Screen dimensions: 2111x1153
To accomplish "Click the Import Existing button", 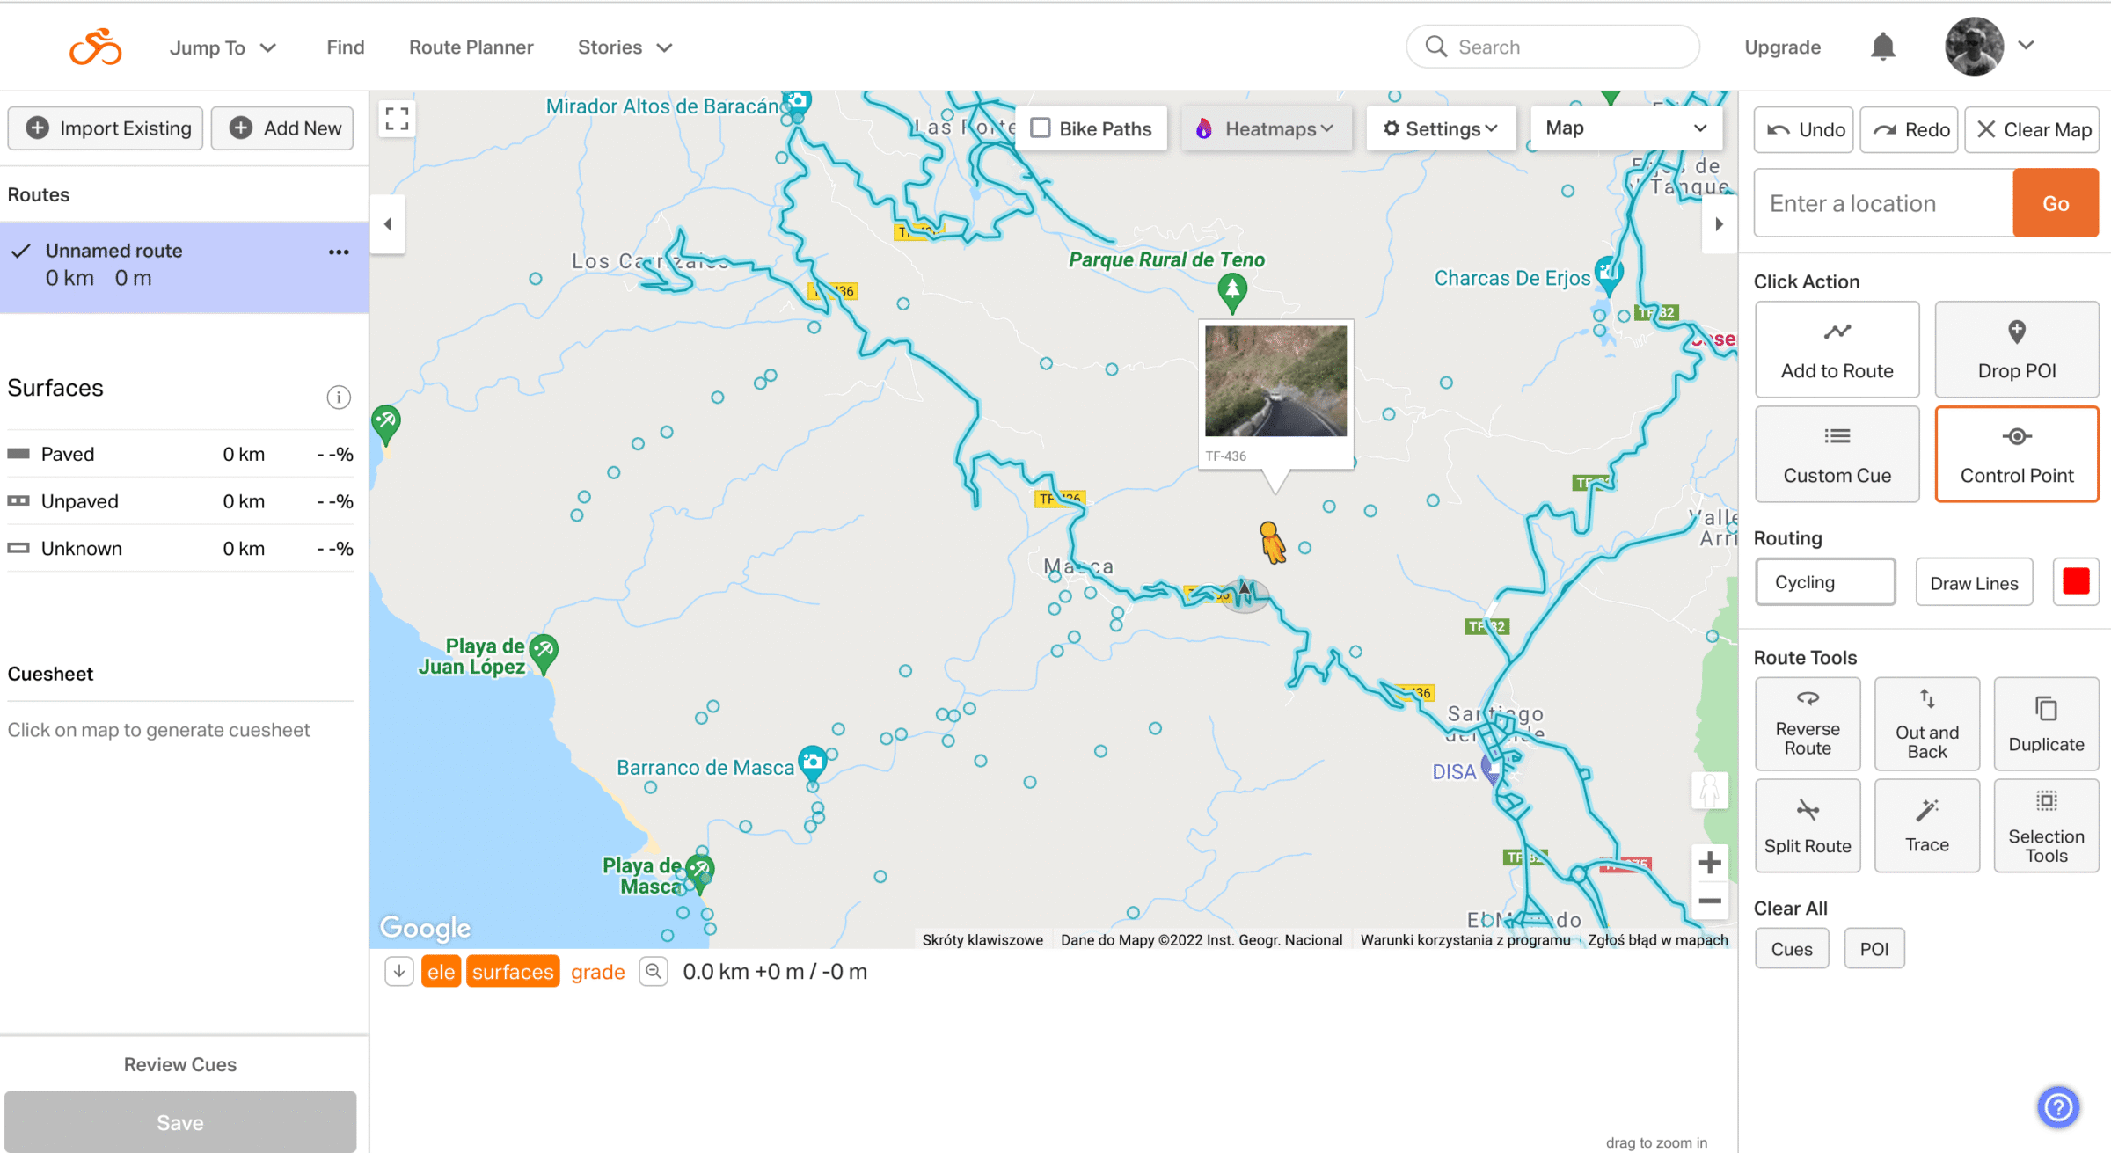I will pyautogui.click(x=106, y=128).
